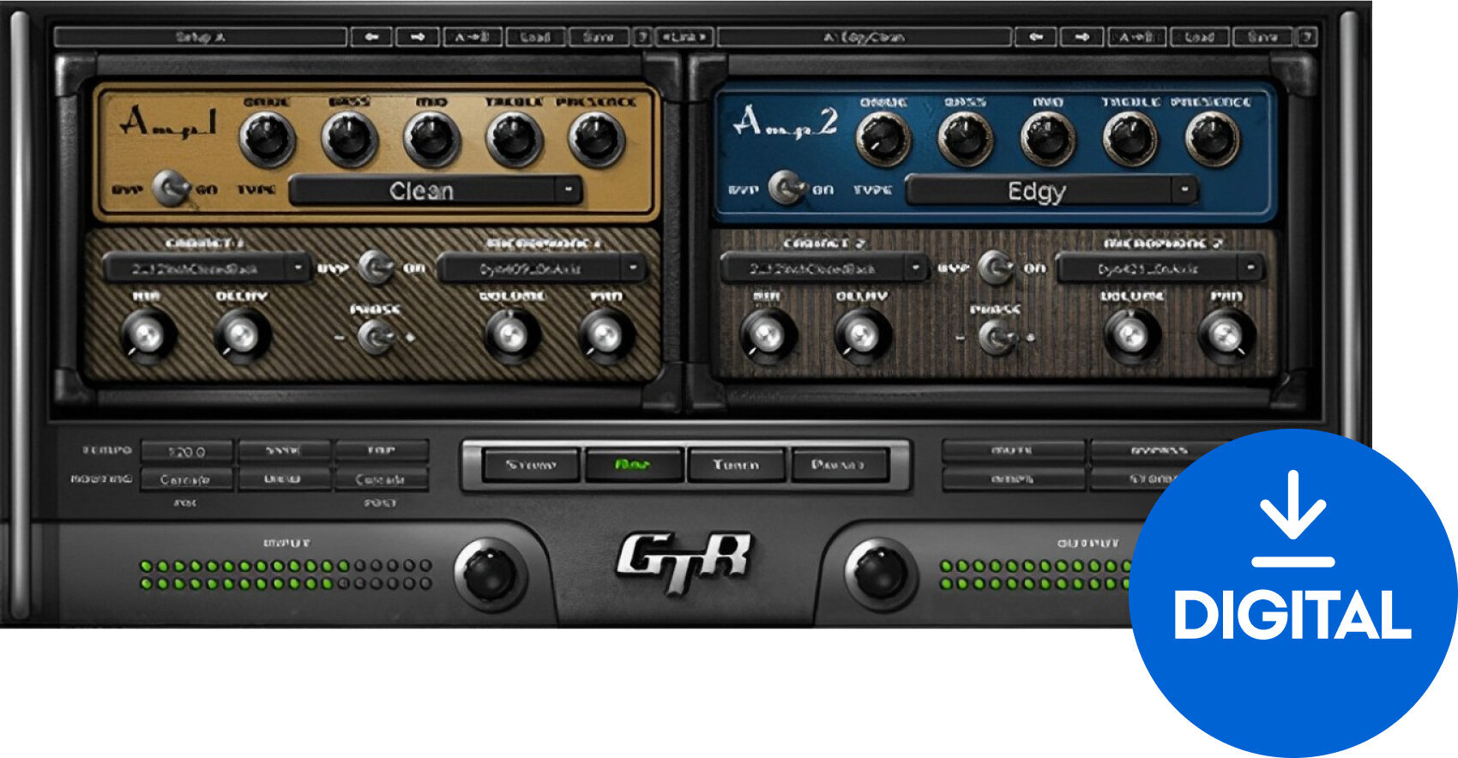Screen dimensions: 1458x758
Task: Adjust the Amp 2 Mid knob
Action: coord(1048,140)
